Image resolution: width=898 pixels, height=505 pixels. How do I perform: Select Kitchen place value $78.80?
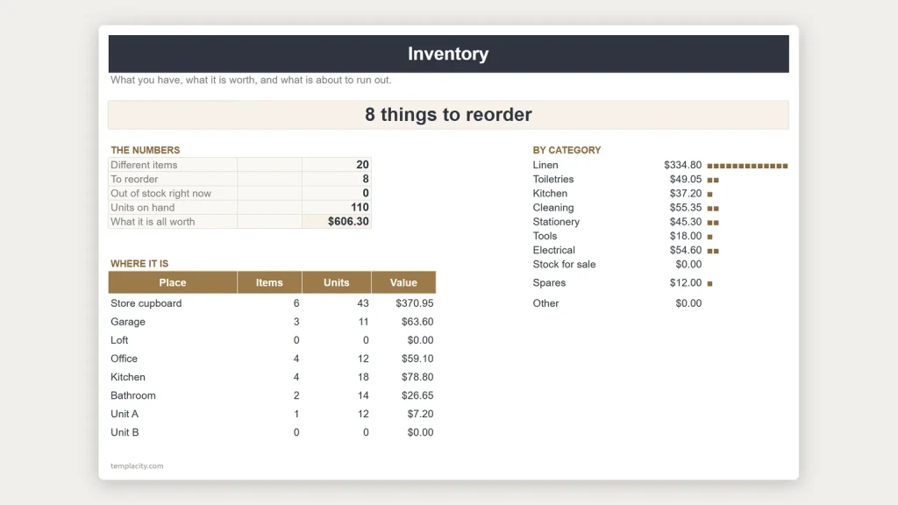(x=417, y=377)
